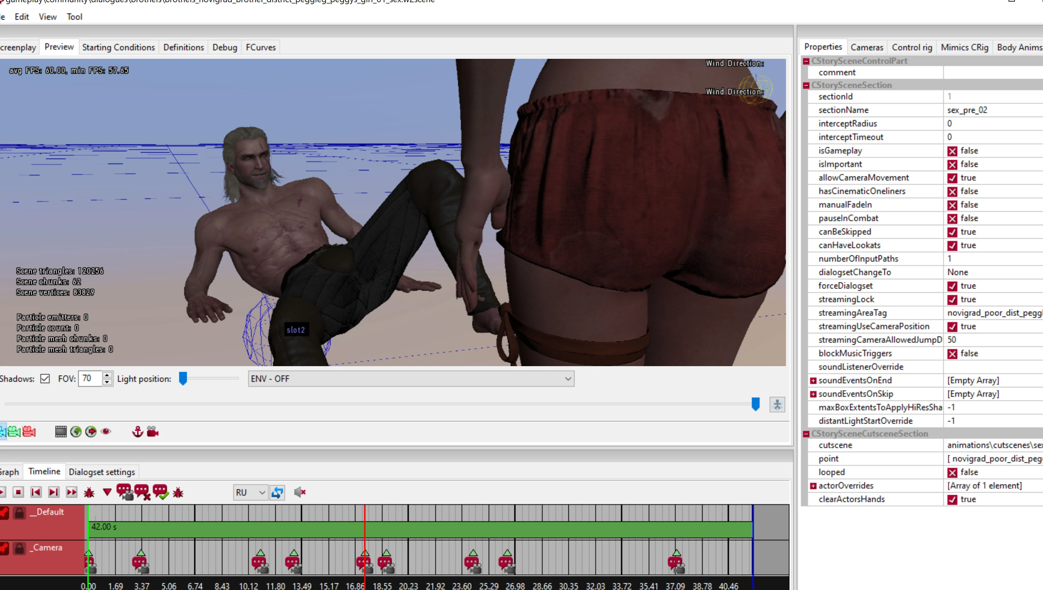
Task: Open the RU language dropdown
Action: point(250,492)
